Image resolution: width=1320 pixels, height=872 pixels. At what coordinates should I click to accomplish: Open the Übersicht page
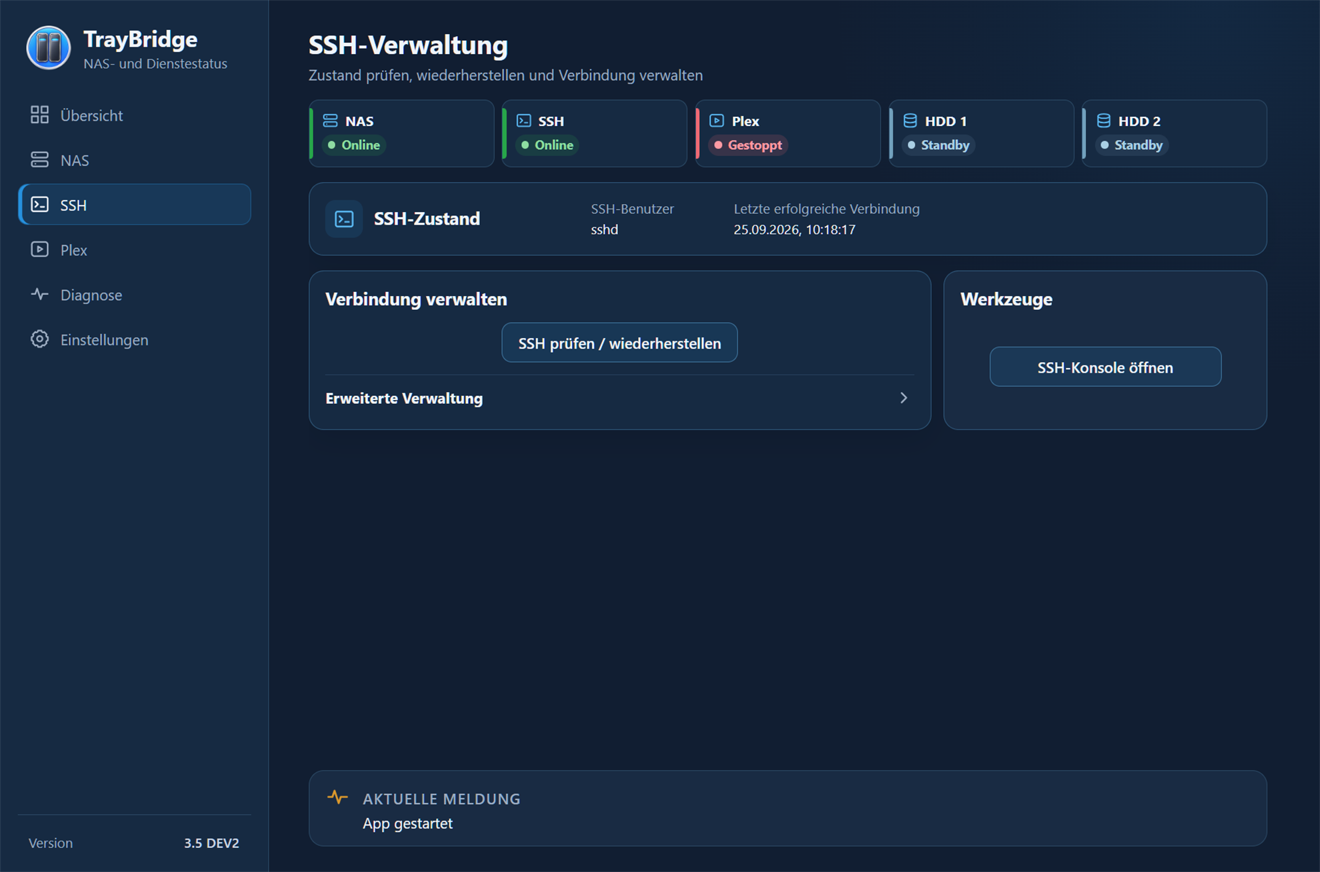click(134, 115)
